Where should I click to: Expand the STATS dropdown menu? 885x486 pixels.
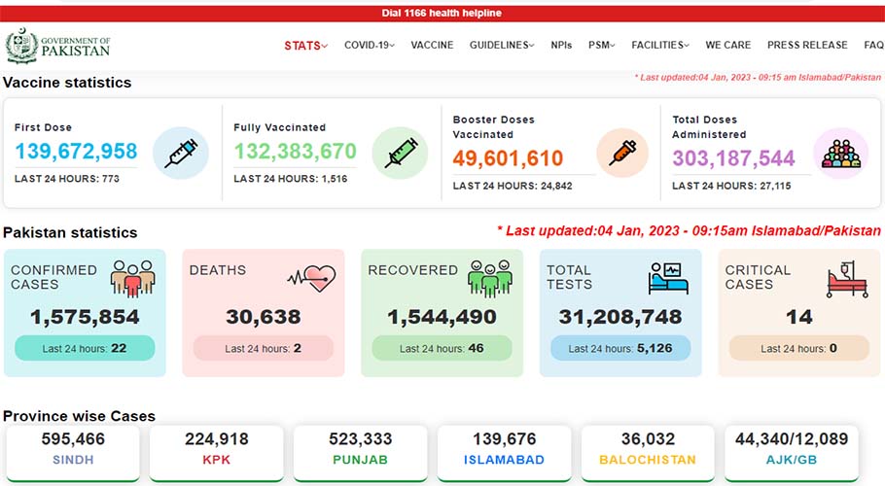[306, 45]
